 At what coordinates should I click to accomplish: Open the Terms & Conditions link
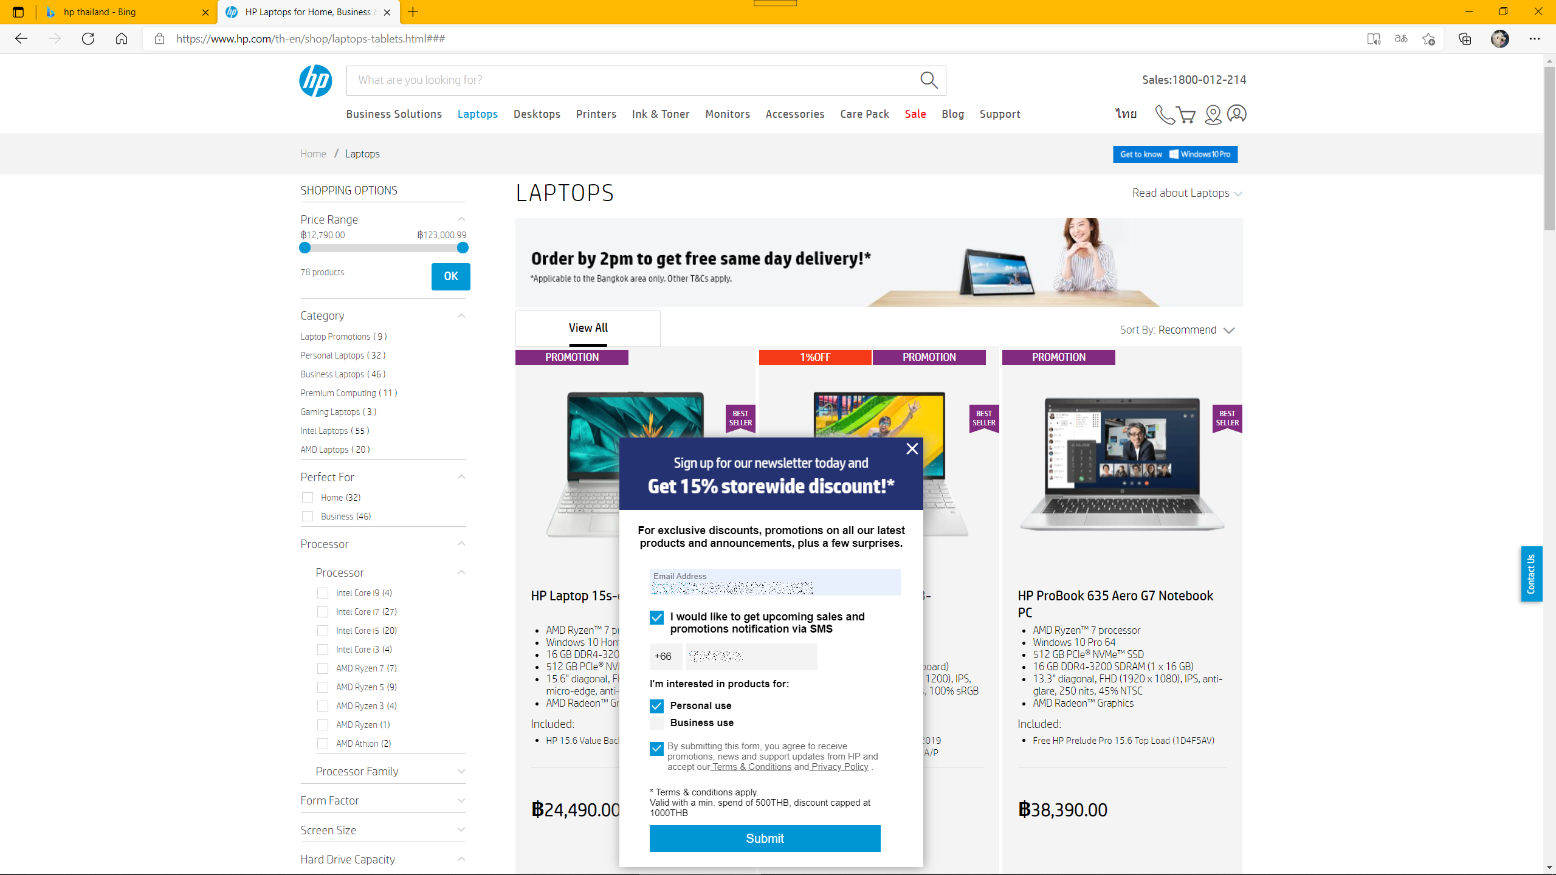pyautogui.click(x=751, y=767)
